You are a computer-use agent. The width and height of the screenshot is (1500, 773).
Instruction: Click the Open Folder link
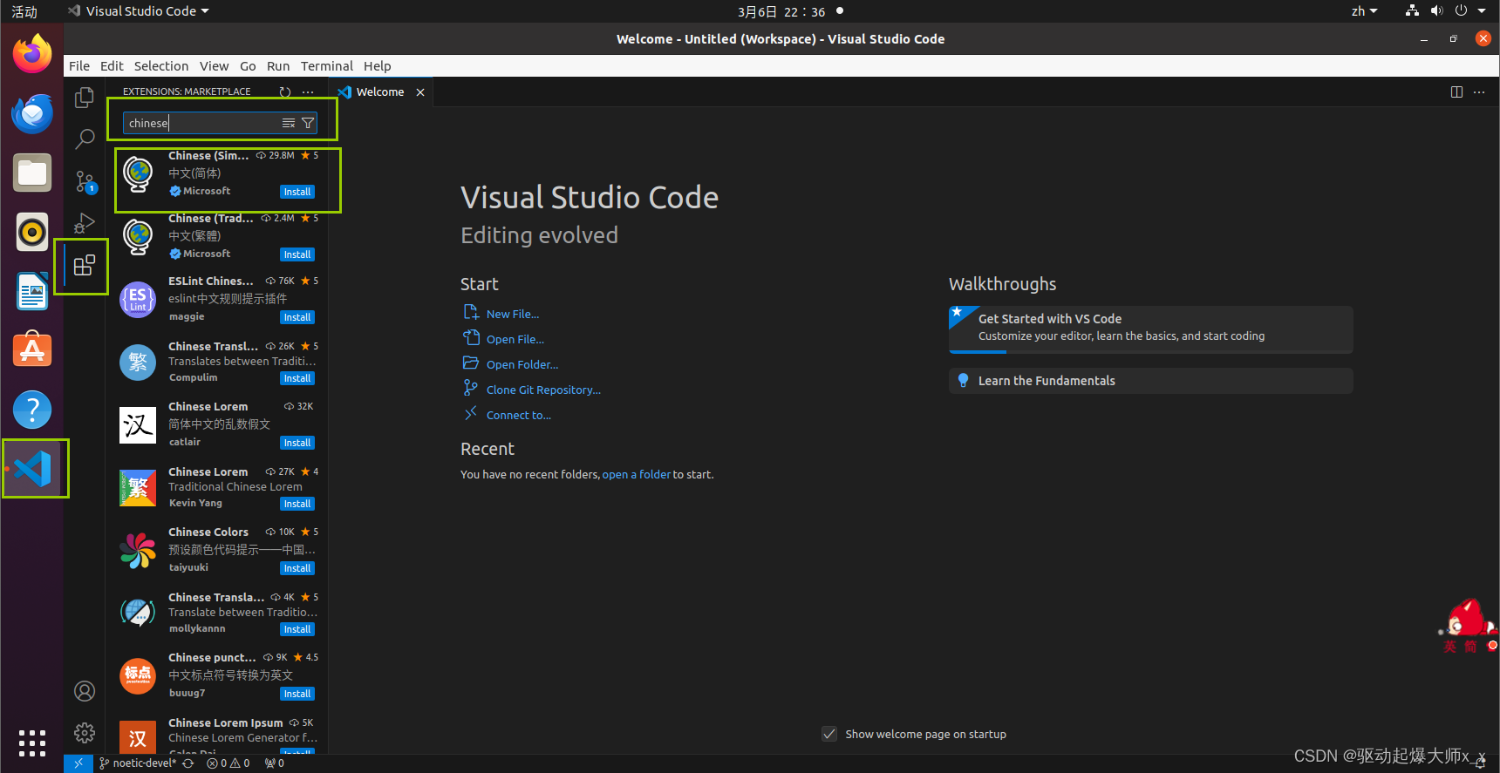click(522, 364)
